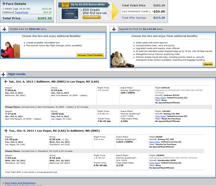This screenshot has height=186, width=216.
Task: Open Fare Class link for flight UA4120
Action: coord(161,98)
